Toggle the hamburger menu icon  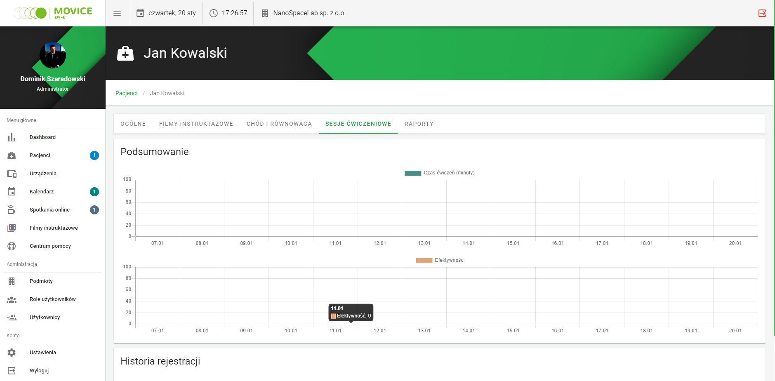117,13
